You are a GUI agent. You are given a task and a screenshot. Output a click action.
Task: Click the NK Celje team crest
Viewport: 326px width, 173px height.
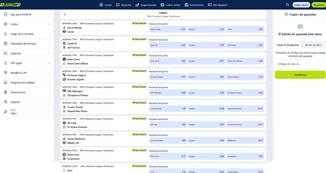pos(64,123)
